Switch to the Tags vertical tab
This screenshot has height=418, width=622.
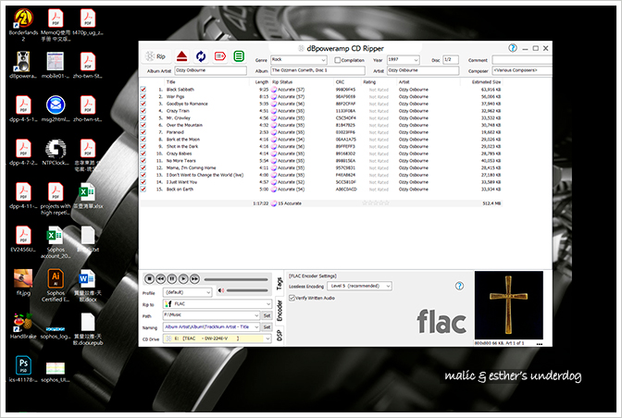(x=280, y=284)
